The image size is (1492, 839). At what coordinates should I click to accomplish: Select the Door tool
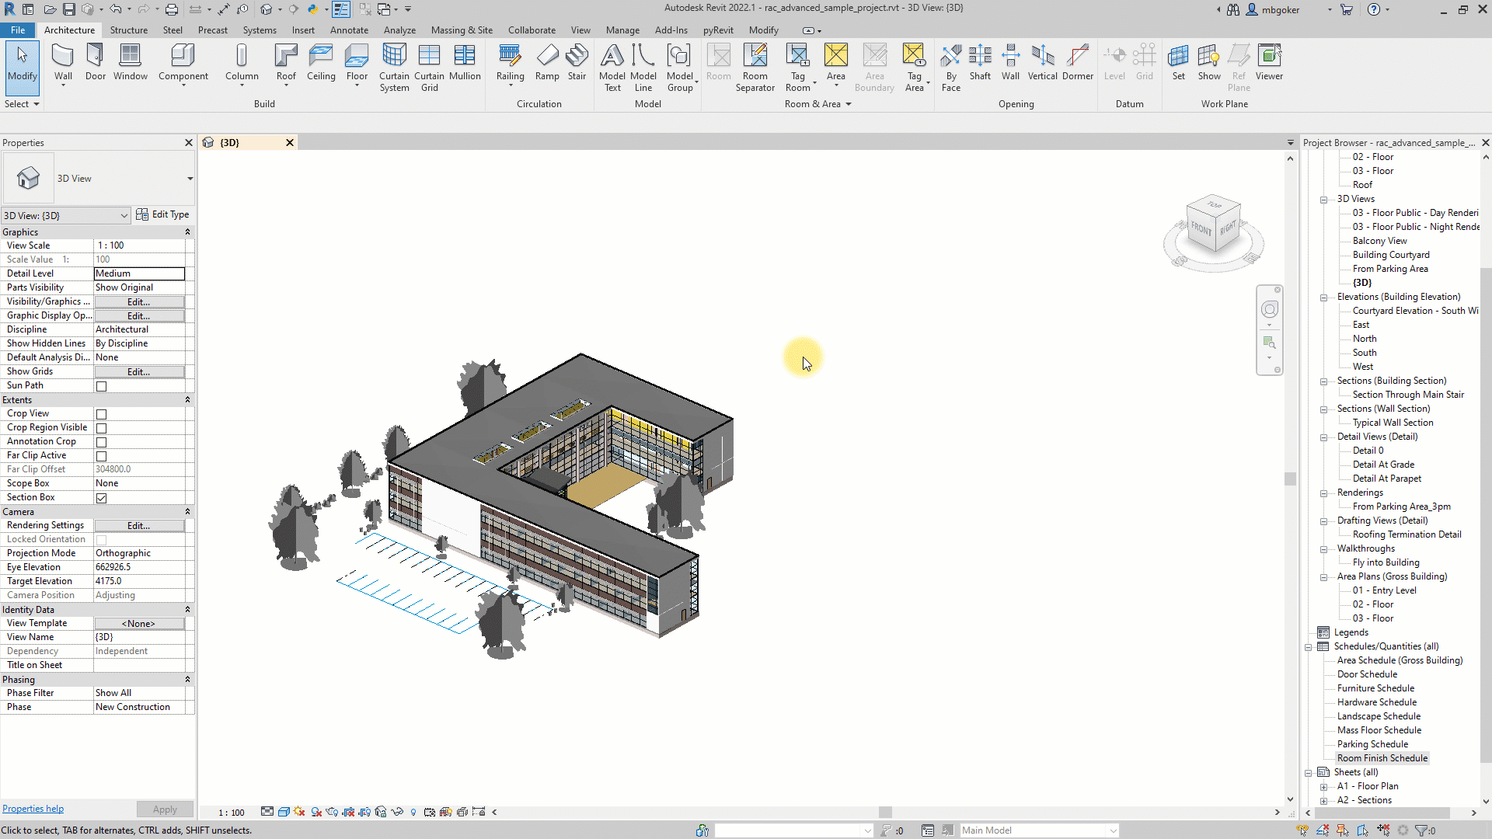point(95,62)
